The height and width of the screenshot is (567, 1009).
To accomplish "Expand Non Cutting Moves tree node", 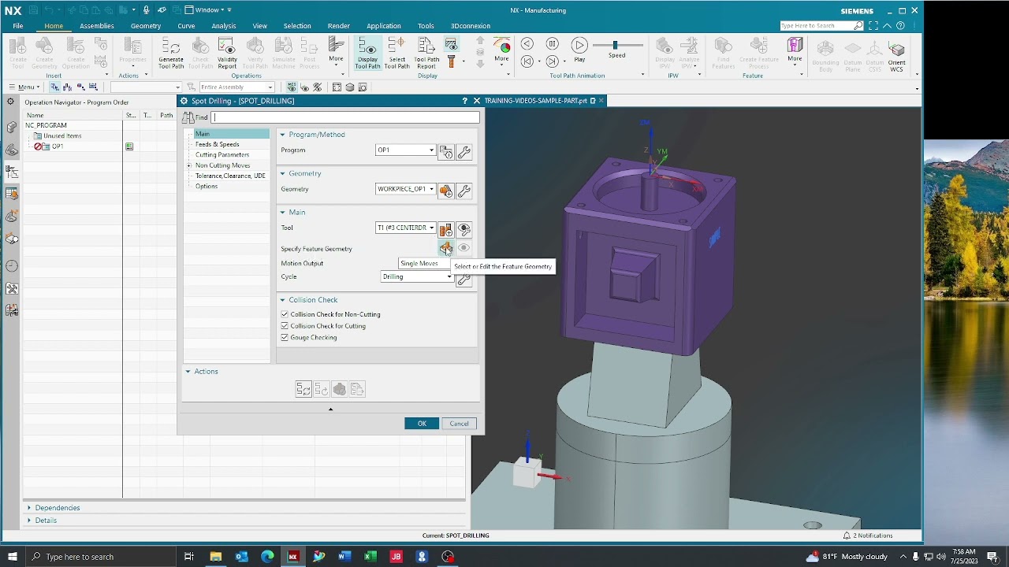I will click(189, 165).
